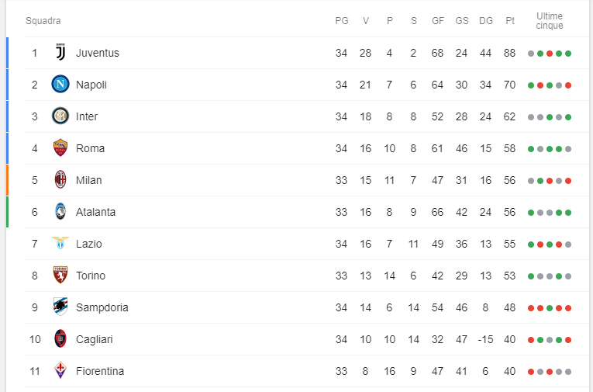
Task: Click Juventus' red loss dot in form
Action: click(x=550, y=54)
